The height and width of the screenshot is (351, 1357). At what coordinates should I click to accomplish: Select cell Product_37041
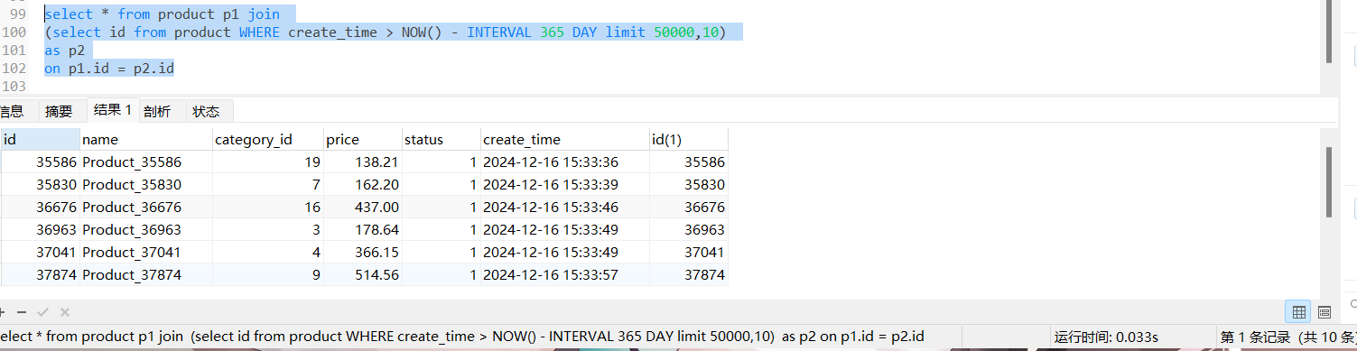145,252
